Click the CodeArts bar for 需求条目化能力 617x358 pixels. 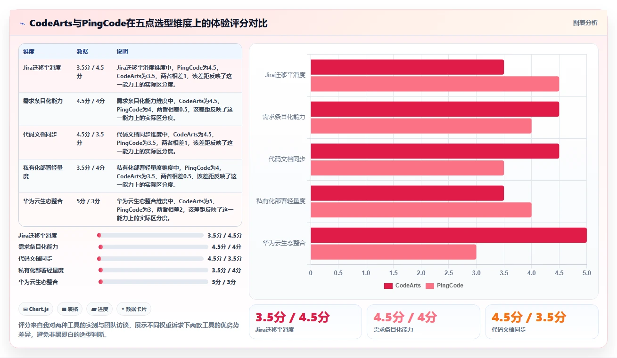tap(435, 109)
